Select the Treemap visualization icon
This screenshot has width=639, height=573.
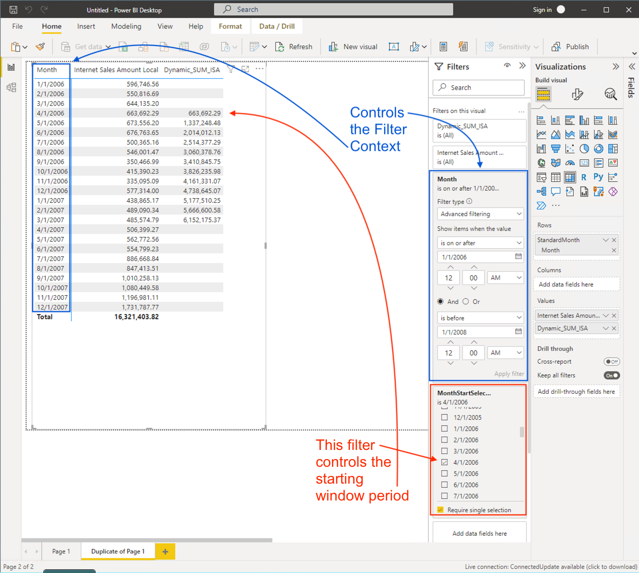(x=613, y=149)
